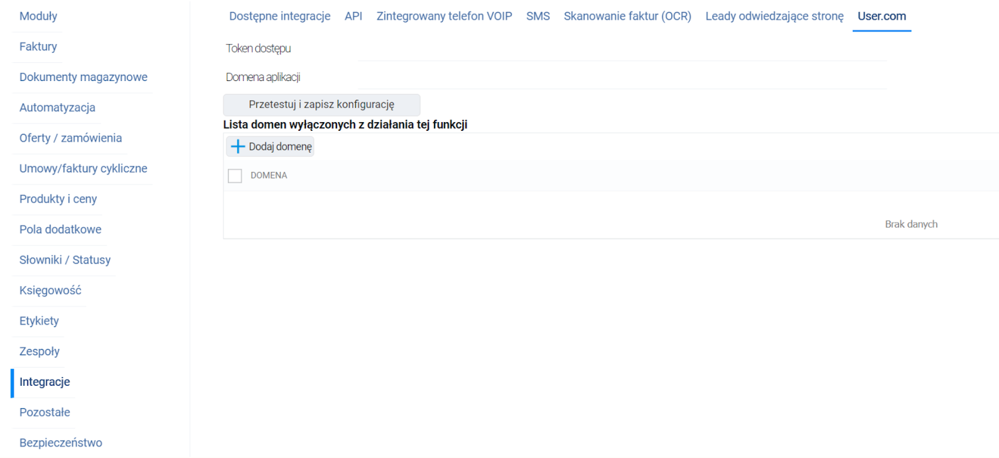Click the plus icon beside Dodaj domenę
The width and height of the screenshot is (999, 458).
coord(238,146)
